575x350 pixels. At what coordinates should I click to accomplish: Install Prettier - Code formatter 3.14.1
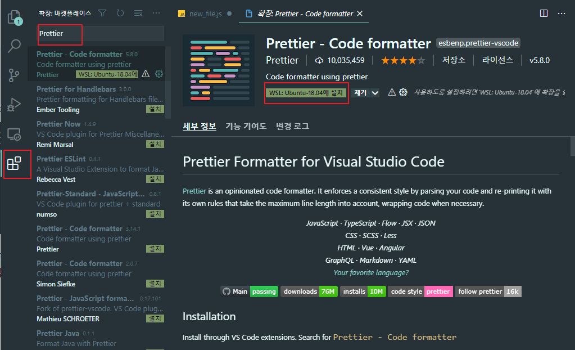tap(155, 249)
